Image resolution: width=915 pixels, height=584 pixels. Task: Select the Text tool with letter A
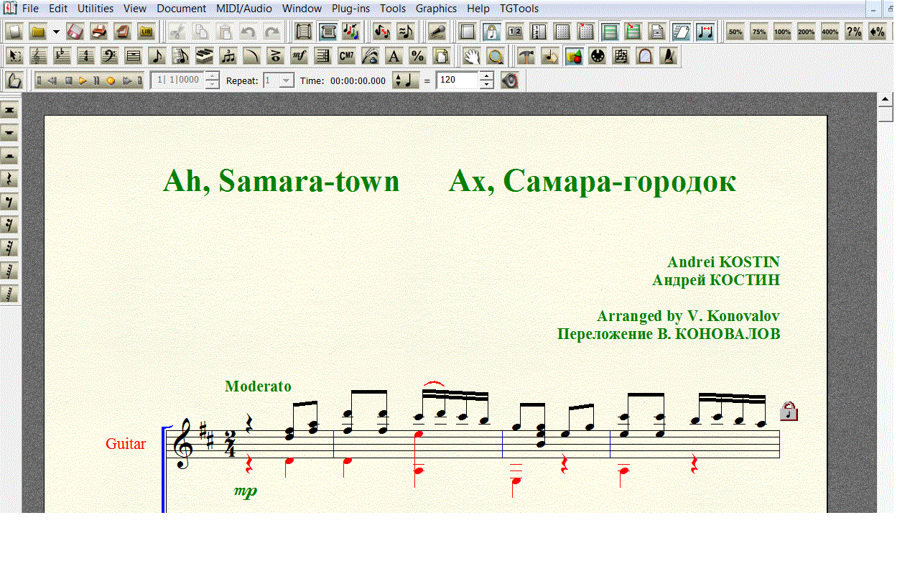pyautogui.click(x=394, y=56)
